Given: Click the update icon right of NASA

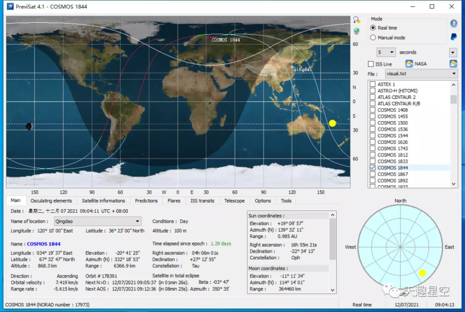Looking at the screenshot, I should pos(453,64).
